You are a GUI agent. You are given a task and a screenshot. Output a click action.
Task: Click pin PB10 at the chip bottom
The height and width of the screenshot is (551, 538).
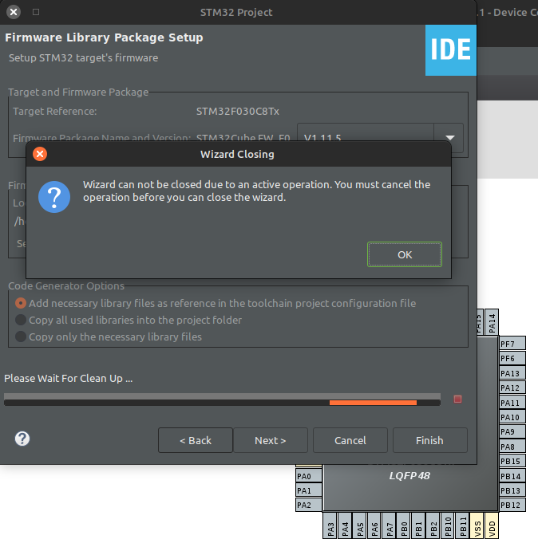448,525
